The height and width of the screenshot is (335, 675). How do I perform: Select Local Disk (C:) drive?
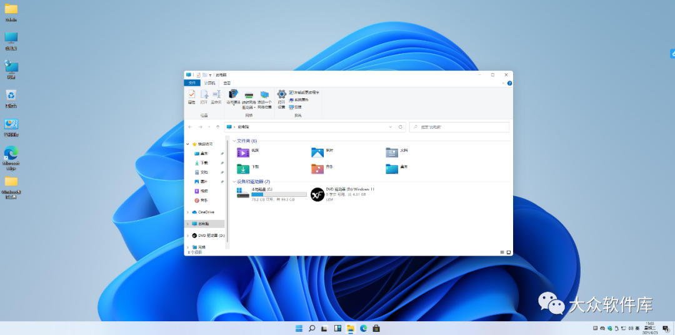pyautogui.click(x=272, y=194)
